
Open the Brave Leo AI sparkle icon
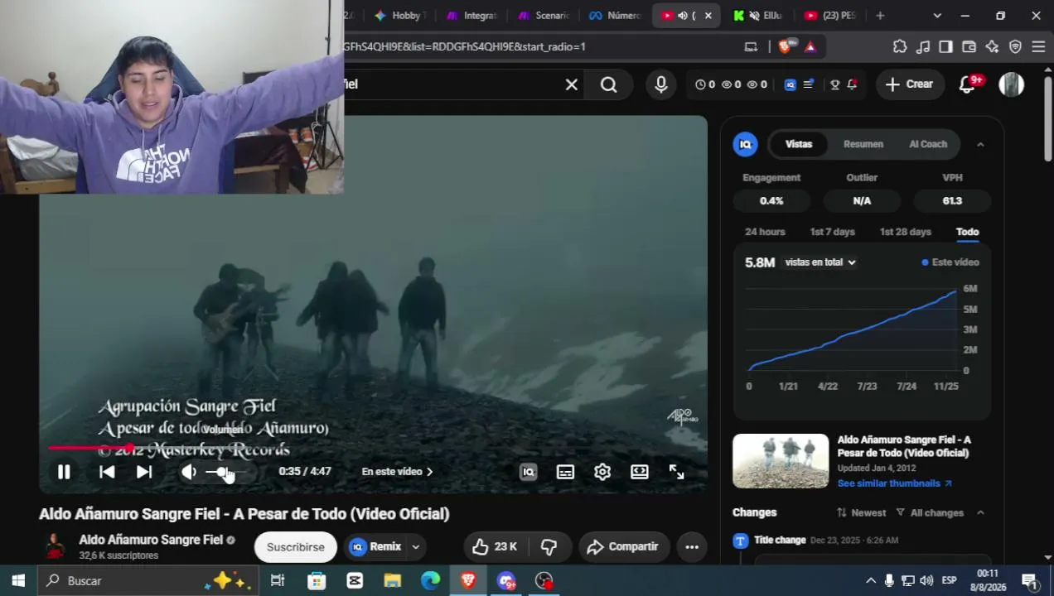[x=992, y=47]
